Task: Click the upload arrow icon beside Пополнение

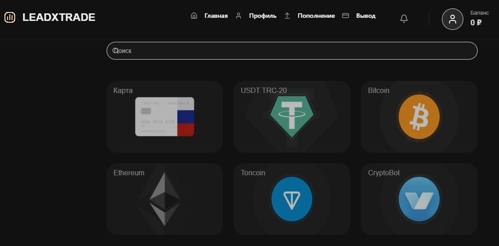Action: [x=287, y=16]
